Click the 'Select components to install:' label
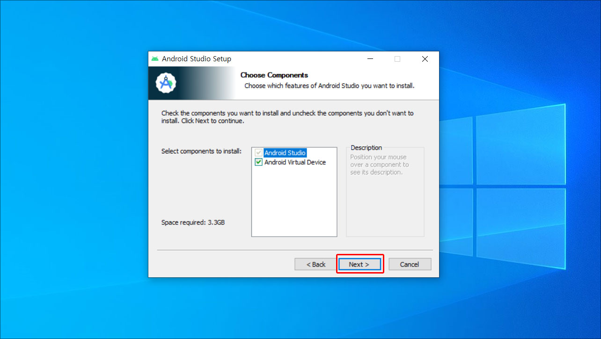The image size is (601, 339). point(201,151)
